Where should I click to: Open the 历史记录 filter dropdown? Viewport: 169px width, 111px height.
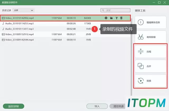[x=24, y=10]
